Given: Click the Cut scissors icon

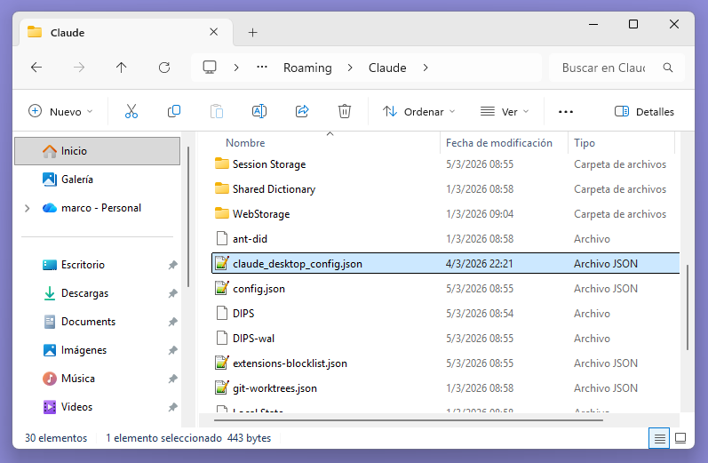Looking at the screenshot, I should 131,111.
